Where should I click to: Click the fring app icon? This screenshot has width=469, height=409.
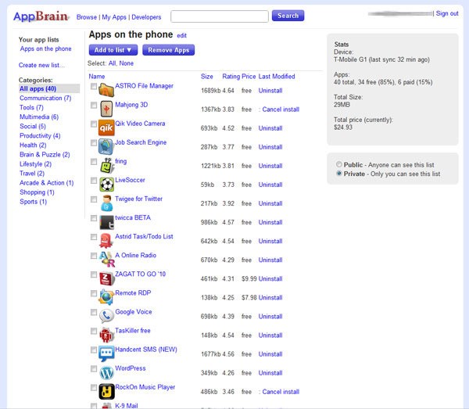coord(107,166)
